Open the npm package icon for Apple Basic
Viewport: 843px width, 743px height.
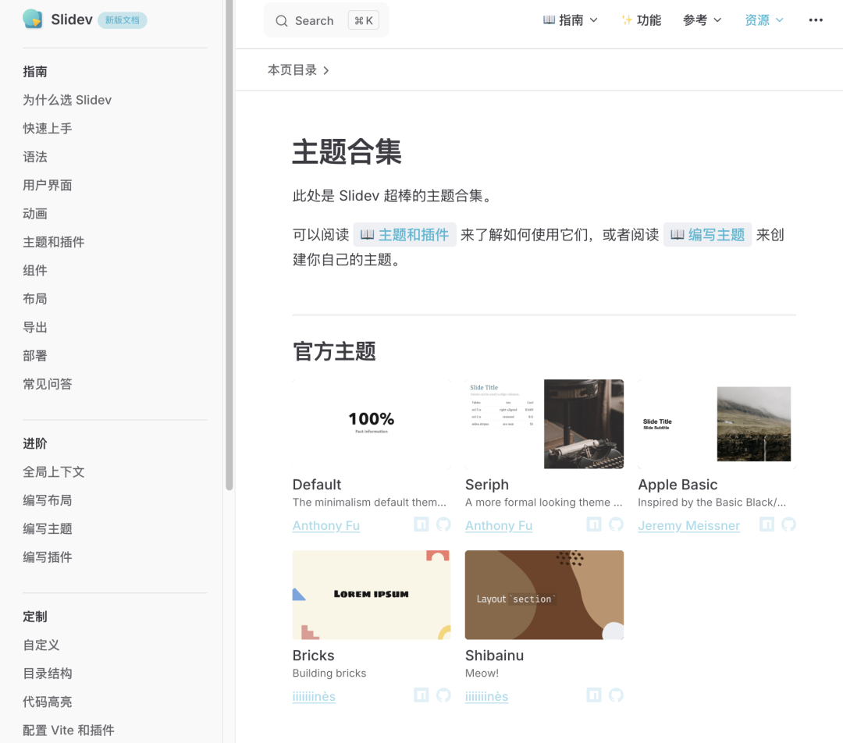pos(767,524)
